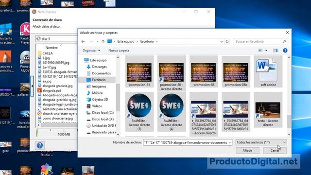This screenshot has height=175, width=311.
Task: Select SwiftElite - Acceso directo (3) icon
Action: (x=139, y=112)
